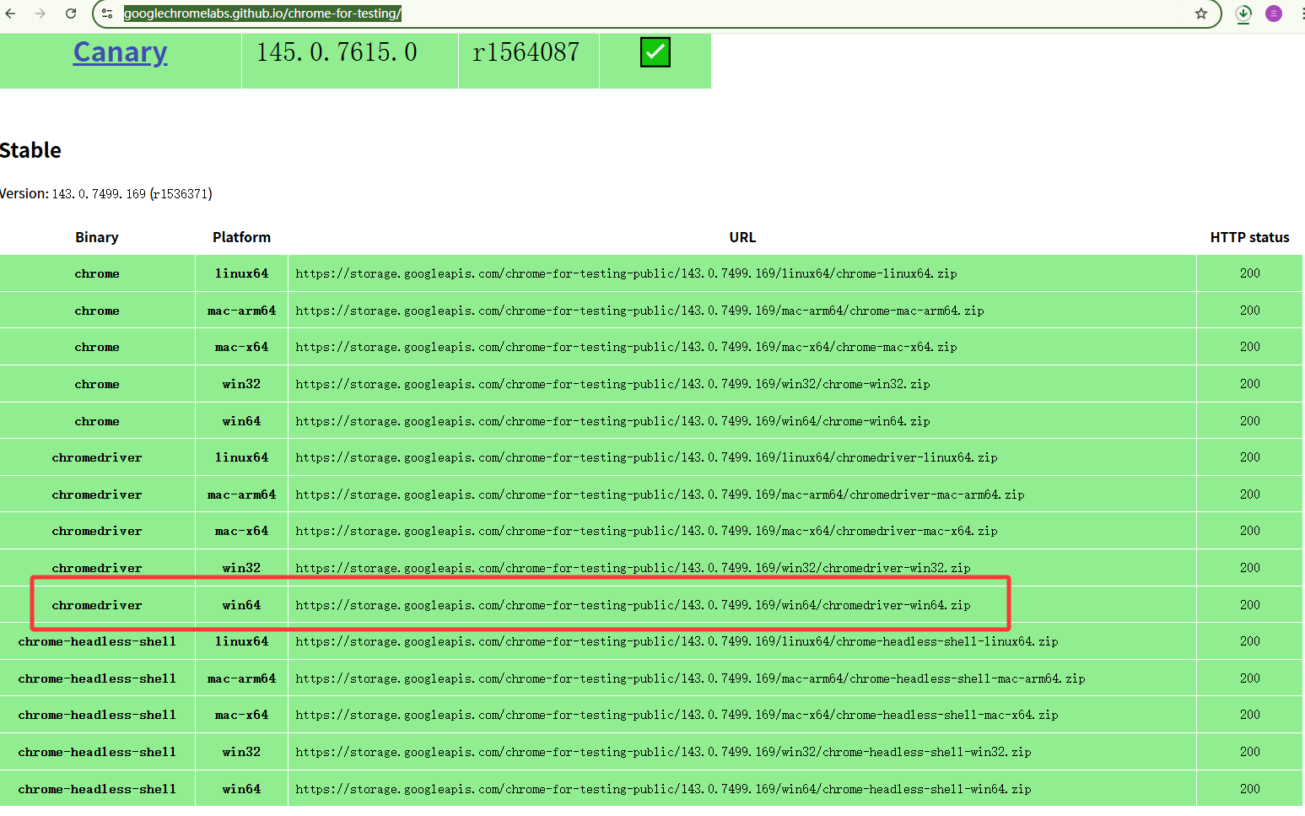
Task: Select the chrome-mac-x64.zip URL
Action: click(x=626, y=347)
